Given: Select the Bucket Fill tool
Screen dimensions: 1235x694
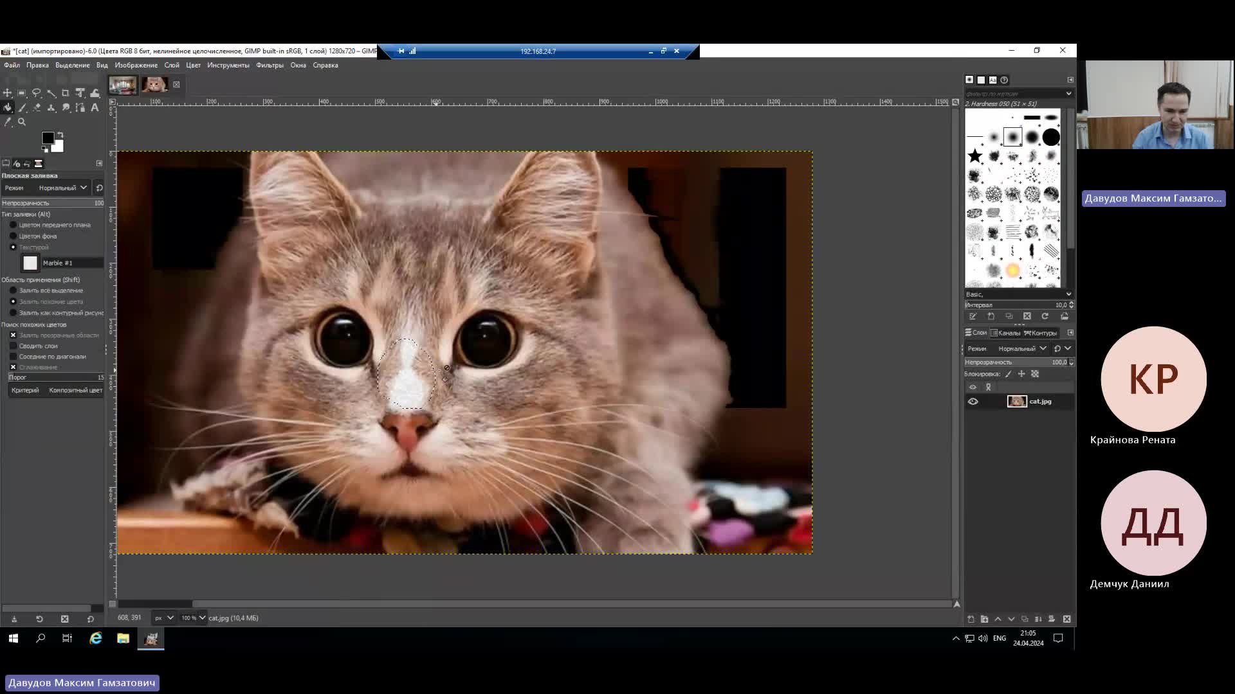Looking at the screenshot, I should point(7,108).
